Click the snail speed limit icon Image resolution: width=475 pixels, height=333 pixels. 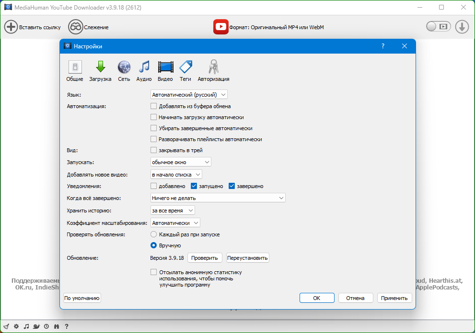[x=36, y=327]
